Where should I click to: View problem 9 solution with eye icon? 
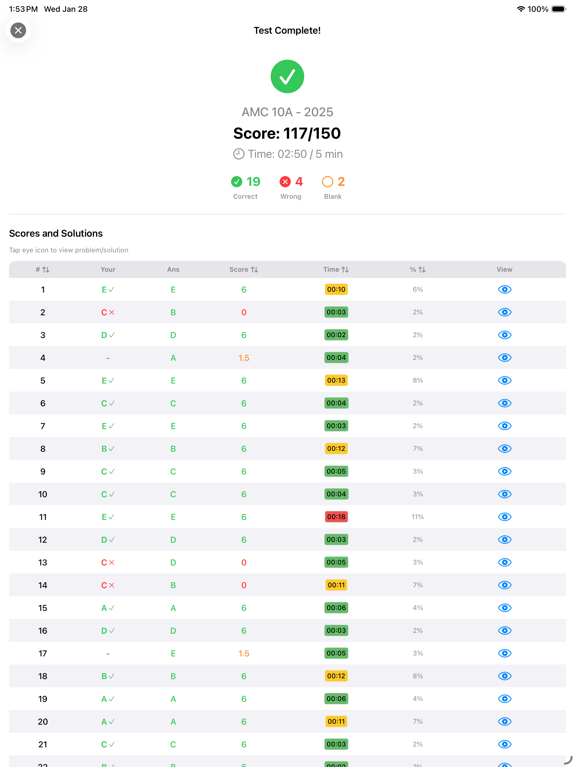tap(505, 472)
